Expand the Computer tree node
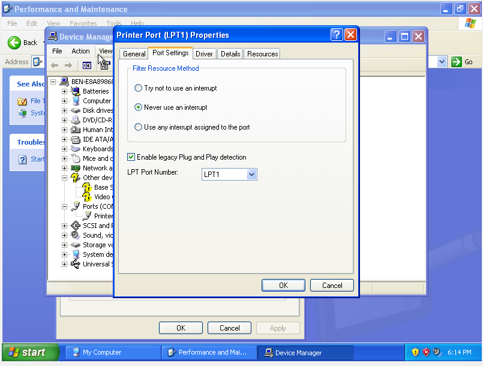This screenshot has height=366, width=483. (64, 101)
